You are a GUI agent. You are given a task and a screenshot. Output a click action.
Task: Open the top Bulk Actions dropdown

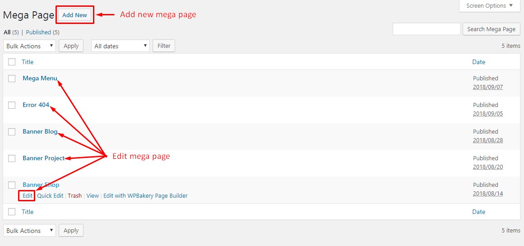pos(29,46)
